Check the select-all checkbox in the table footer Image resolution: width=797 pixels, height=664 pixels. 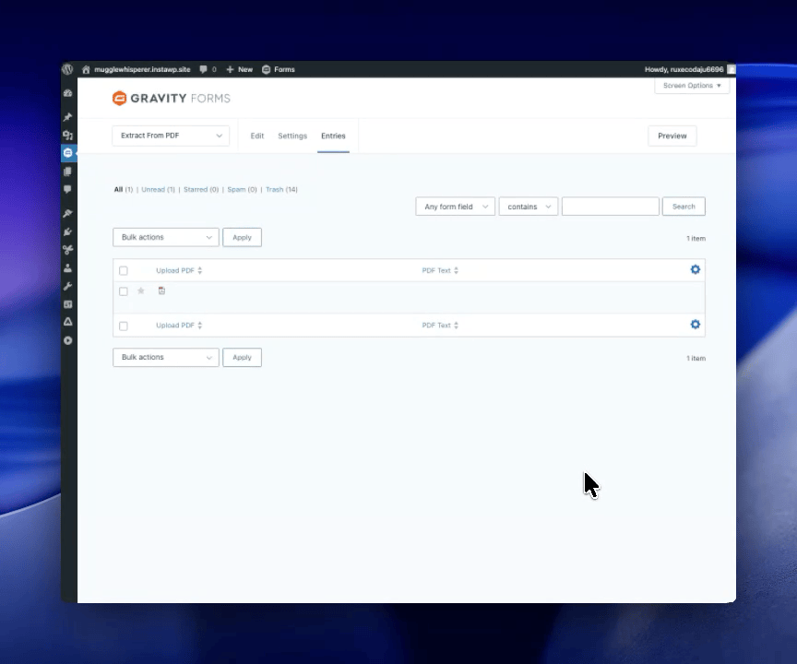tap(124, 326)
